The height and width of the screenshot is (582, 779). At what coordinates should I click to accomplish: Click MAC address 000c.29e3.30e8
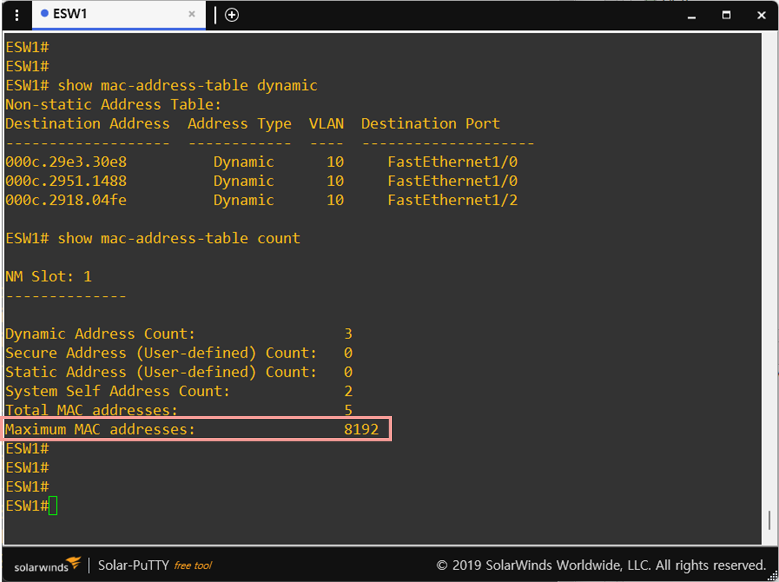click(66, 162)
